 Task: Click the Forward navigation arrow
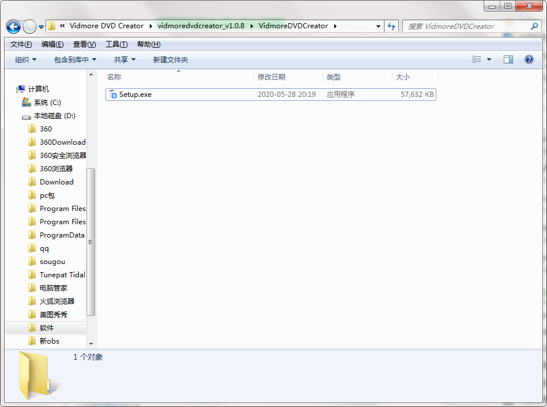[x=29, y=27]
